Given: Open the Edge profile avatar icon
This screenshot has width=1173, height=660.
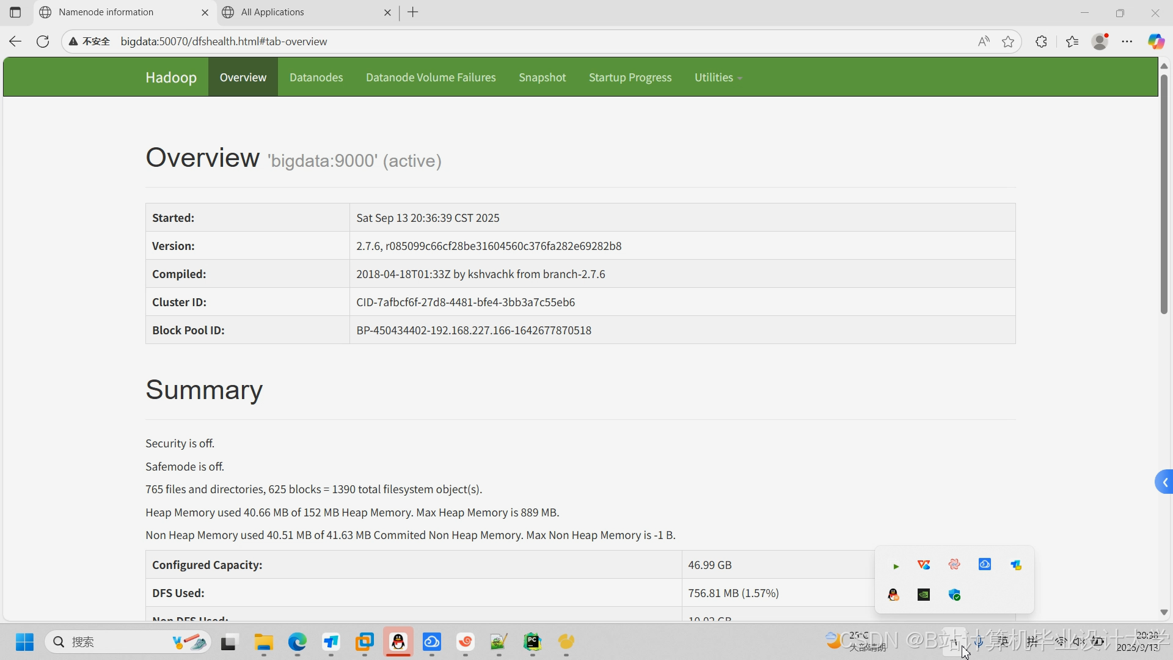Looking at the screenshot, I should click(1100, 41).
